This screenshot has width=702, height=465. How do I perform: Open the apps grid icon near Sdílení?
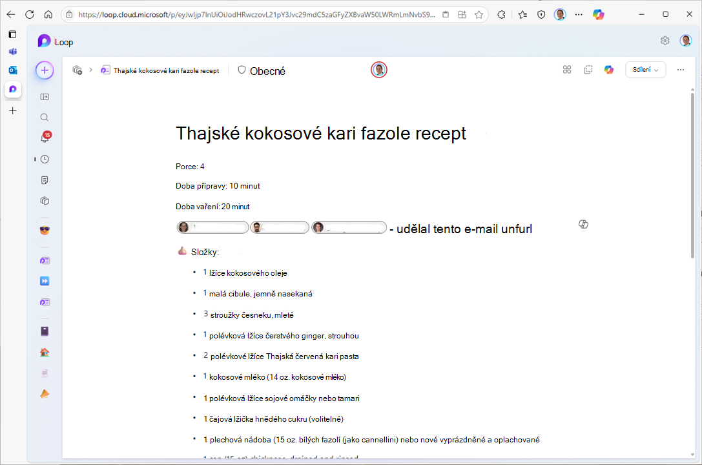(x=567, y=69)
